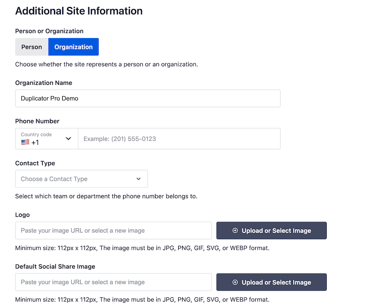The width and height of the screenshot is (370, 307).
Task: Click the Phone Number label
Action: click(x=37, y=121)
